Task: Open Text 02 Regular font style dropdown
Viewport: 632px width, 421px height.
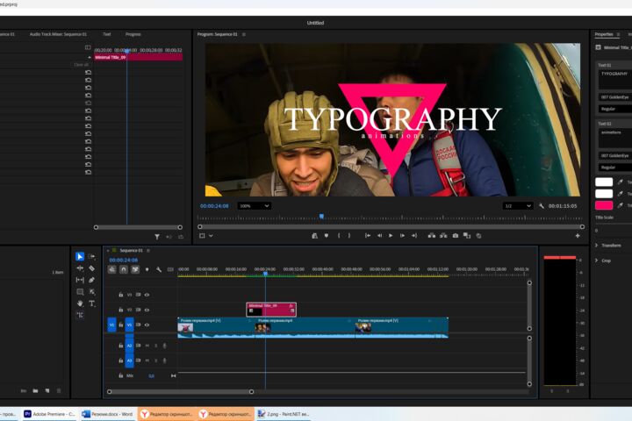Action: click(614, 168)
